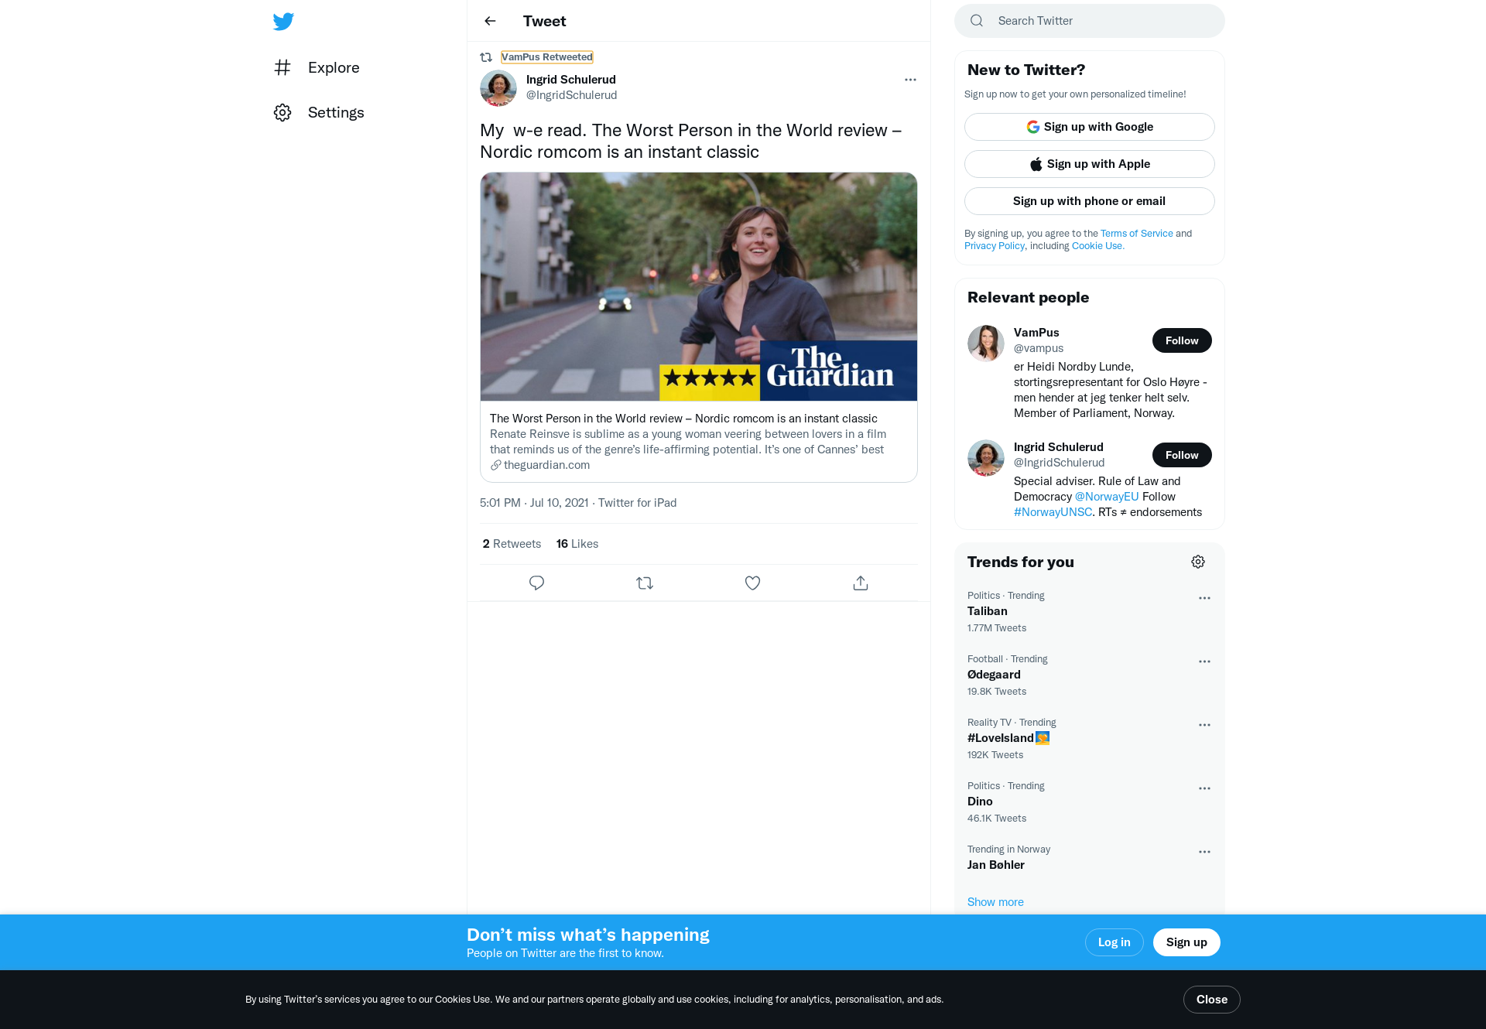The width and height of the screenshot is (1486, 1029).
Task: Open Terms of Service link
Action: 1137,234
